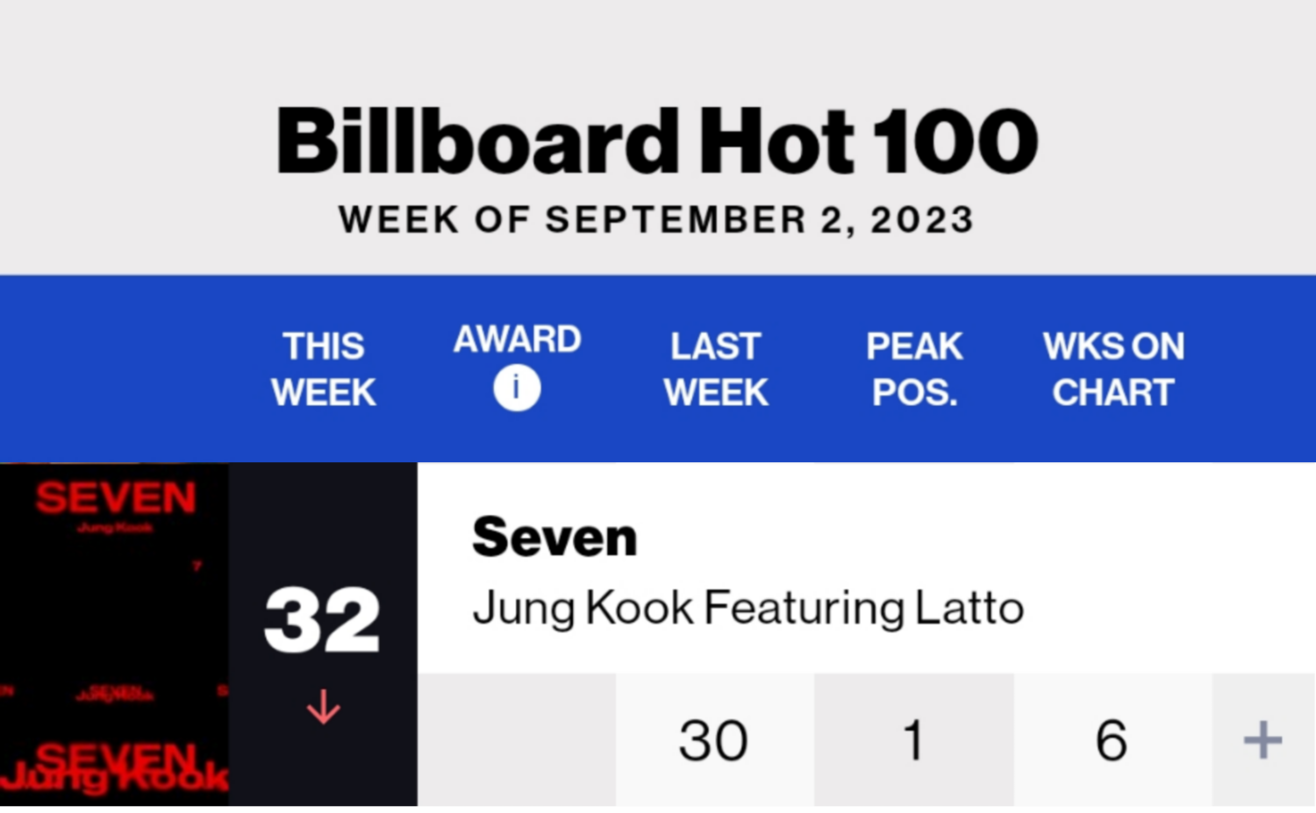This screenshot has height=813, width=1316.
Task: Click the Wks On Chart header
Action: (1113, 369)
